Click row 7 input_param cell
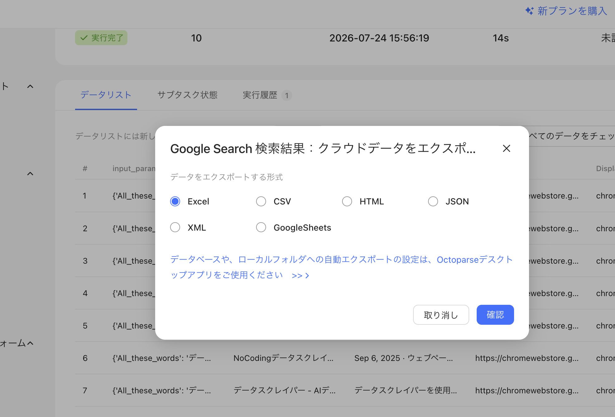The image size is (615, 417). tap(162, 391)
